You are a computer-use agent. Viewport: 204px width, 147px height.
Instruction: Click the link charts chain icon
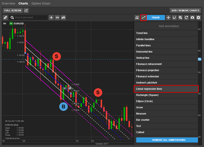[x=5, y=18]
